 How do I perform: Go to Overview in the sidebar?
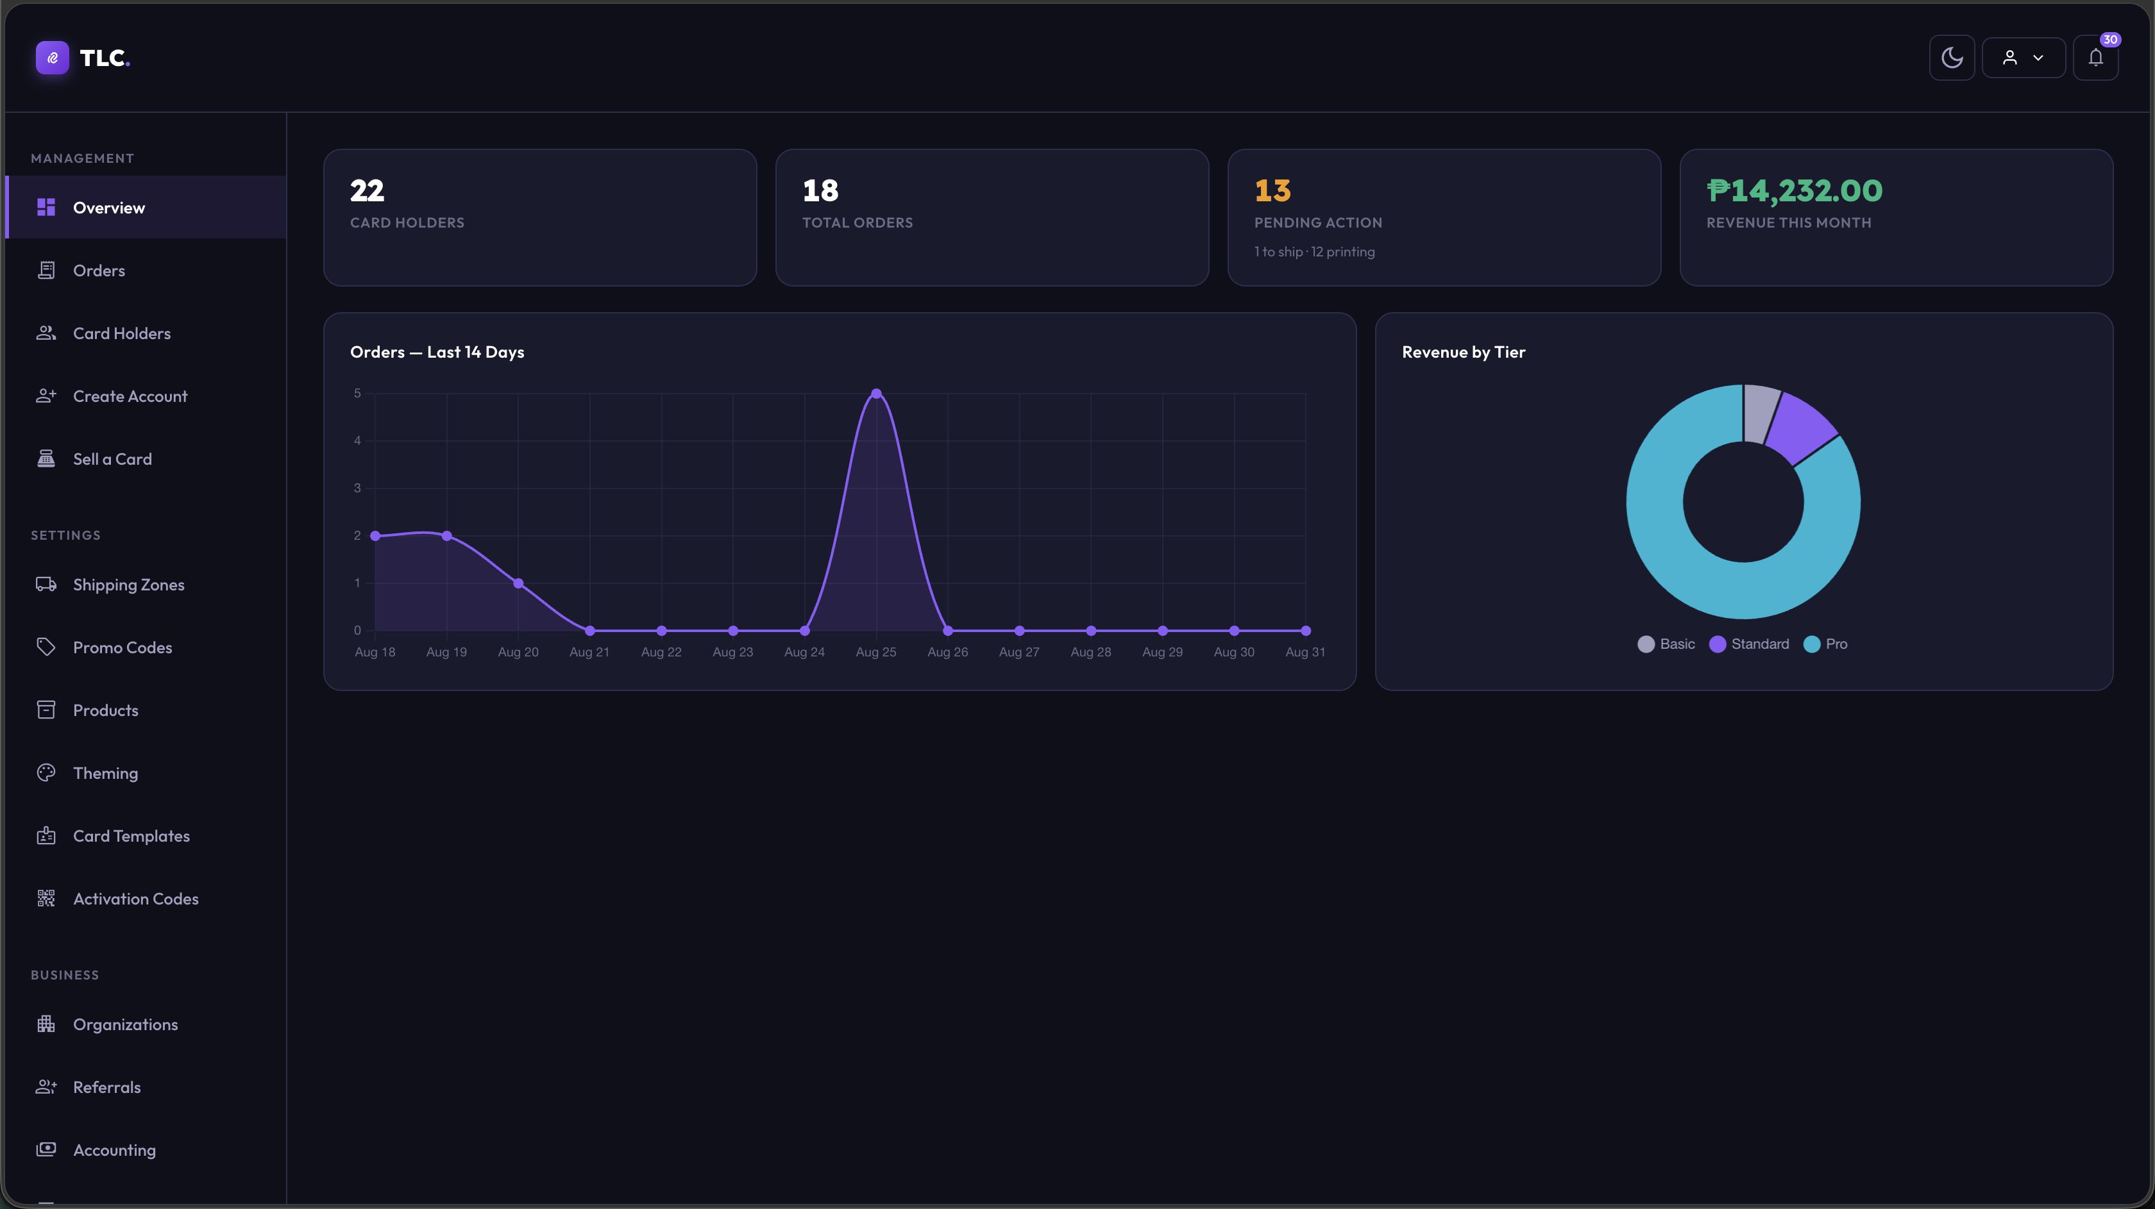point(146,207)
